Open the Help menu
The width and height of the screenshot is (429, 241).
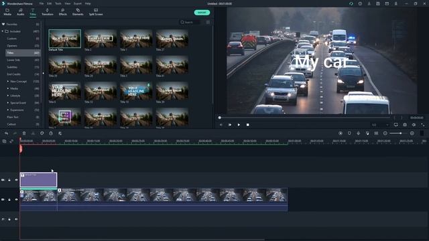click(x=88, y=3)
